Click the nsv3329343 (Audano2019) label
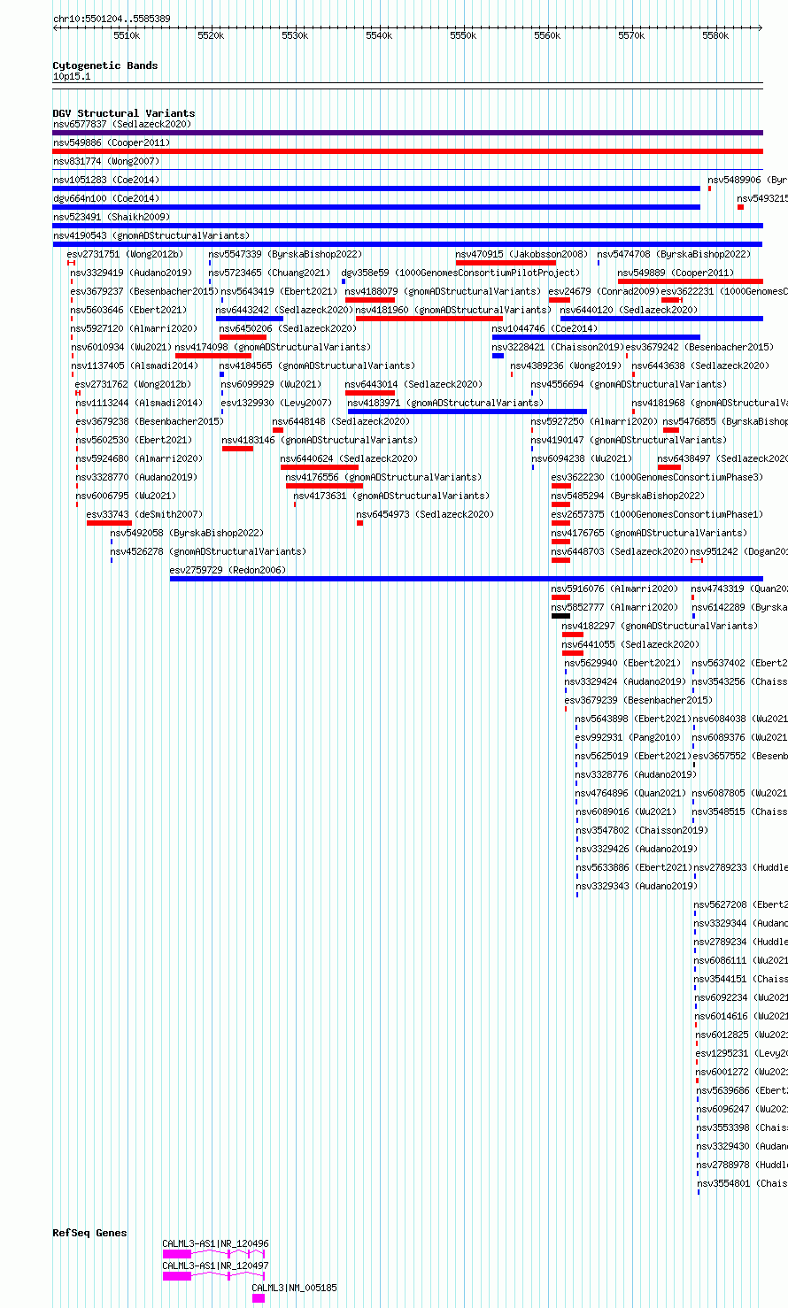788x1308 pixels. tap(637, 886)
